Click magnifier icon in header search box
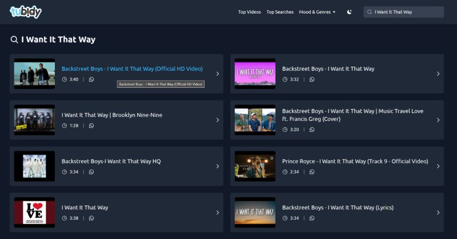The image size is (457, 239). (369, 12)
